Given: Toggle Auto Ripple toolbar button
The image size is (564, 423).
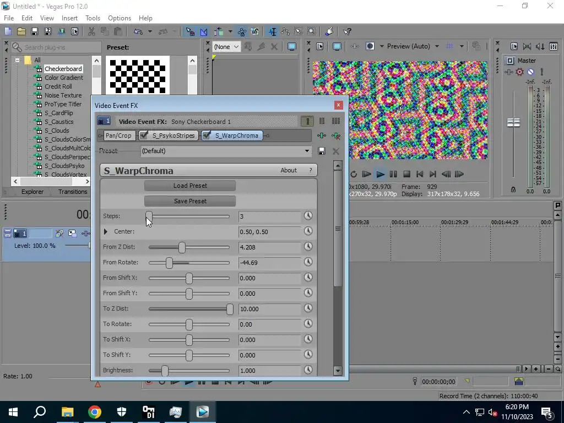Looking at the screenshot, I should [x=219, y=31].
